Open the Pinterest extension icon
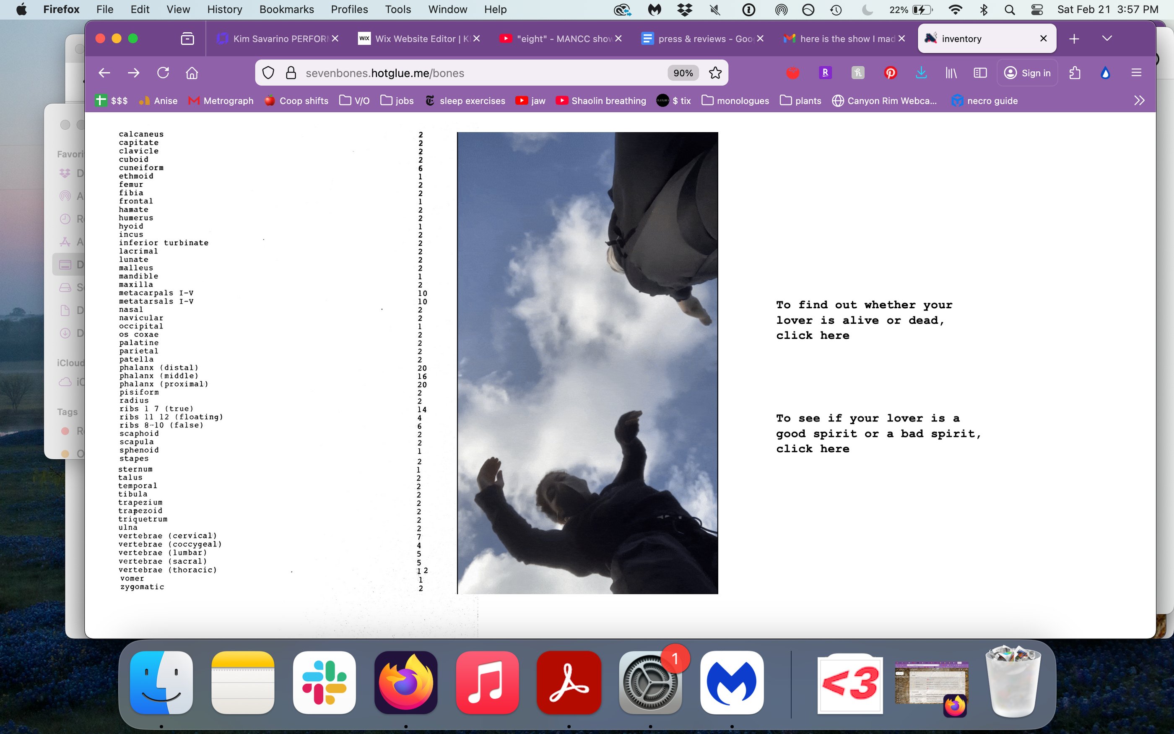Viewport: 1174px width, 734px height. [x=890, y=73]
